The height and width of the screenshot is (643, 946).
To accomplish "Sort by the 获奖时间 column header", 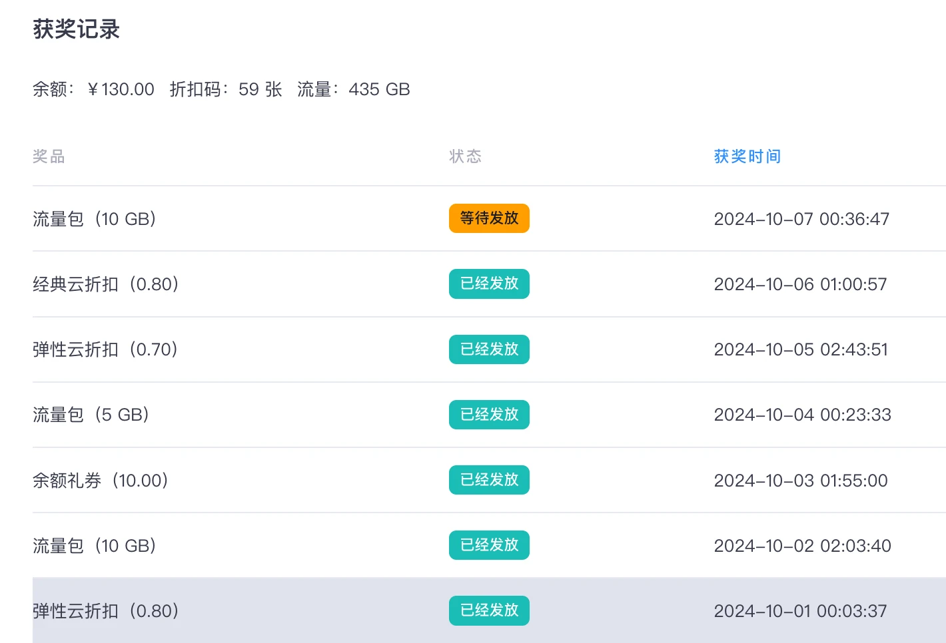I will (747, 156).
